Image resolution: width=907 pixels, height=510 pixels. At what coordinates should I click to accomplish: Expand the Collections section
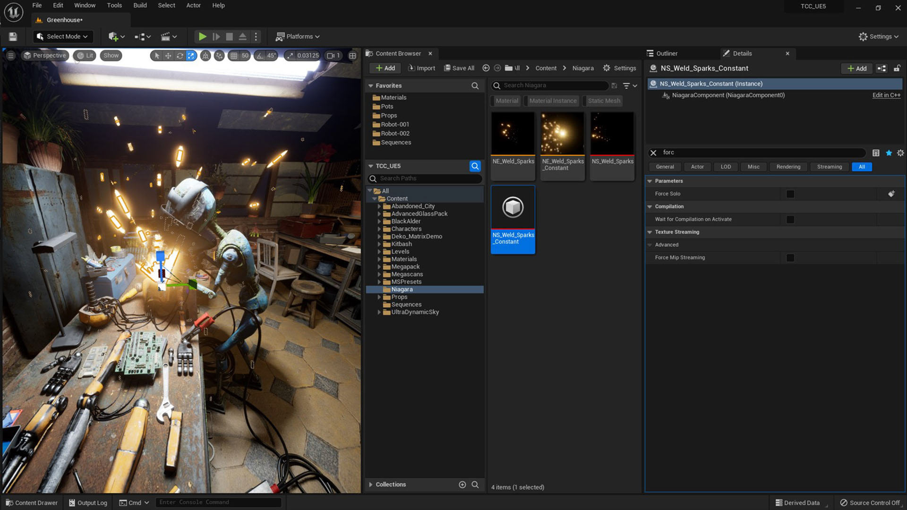371,484
